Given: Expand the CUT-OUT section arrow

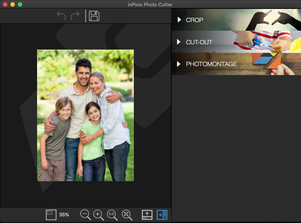Looking at the screenshot, I should point(178,42).
